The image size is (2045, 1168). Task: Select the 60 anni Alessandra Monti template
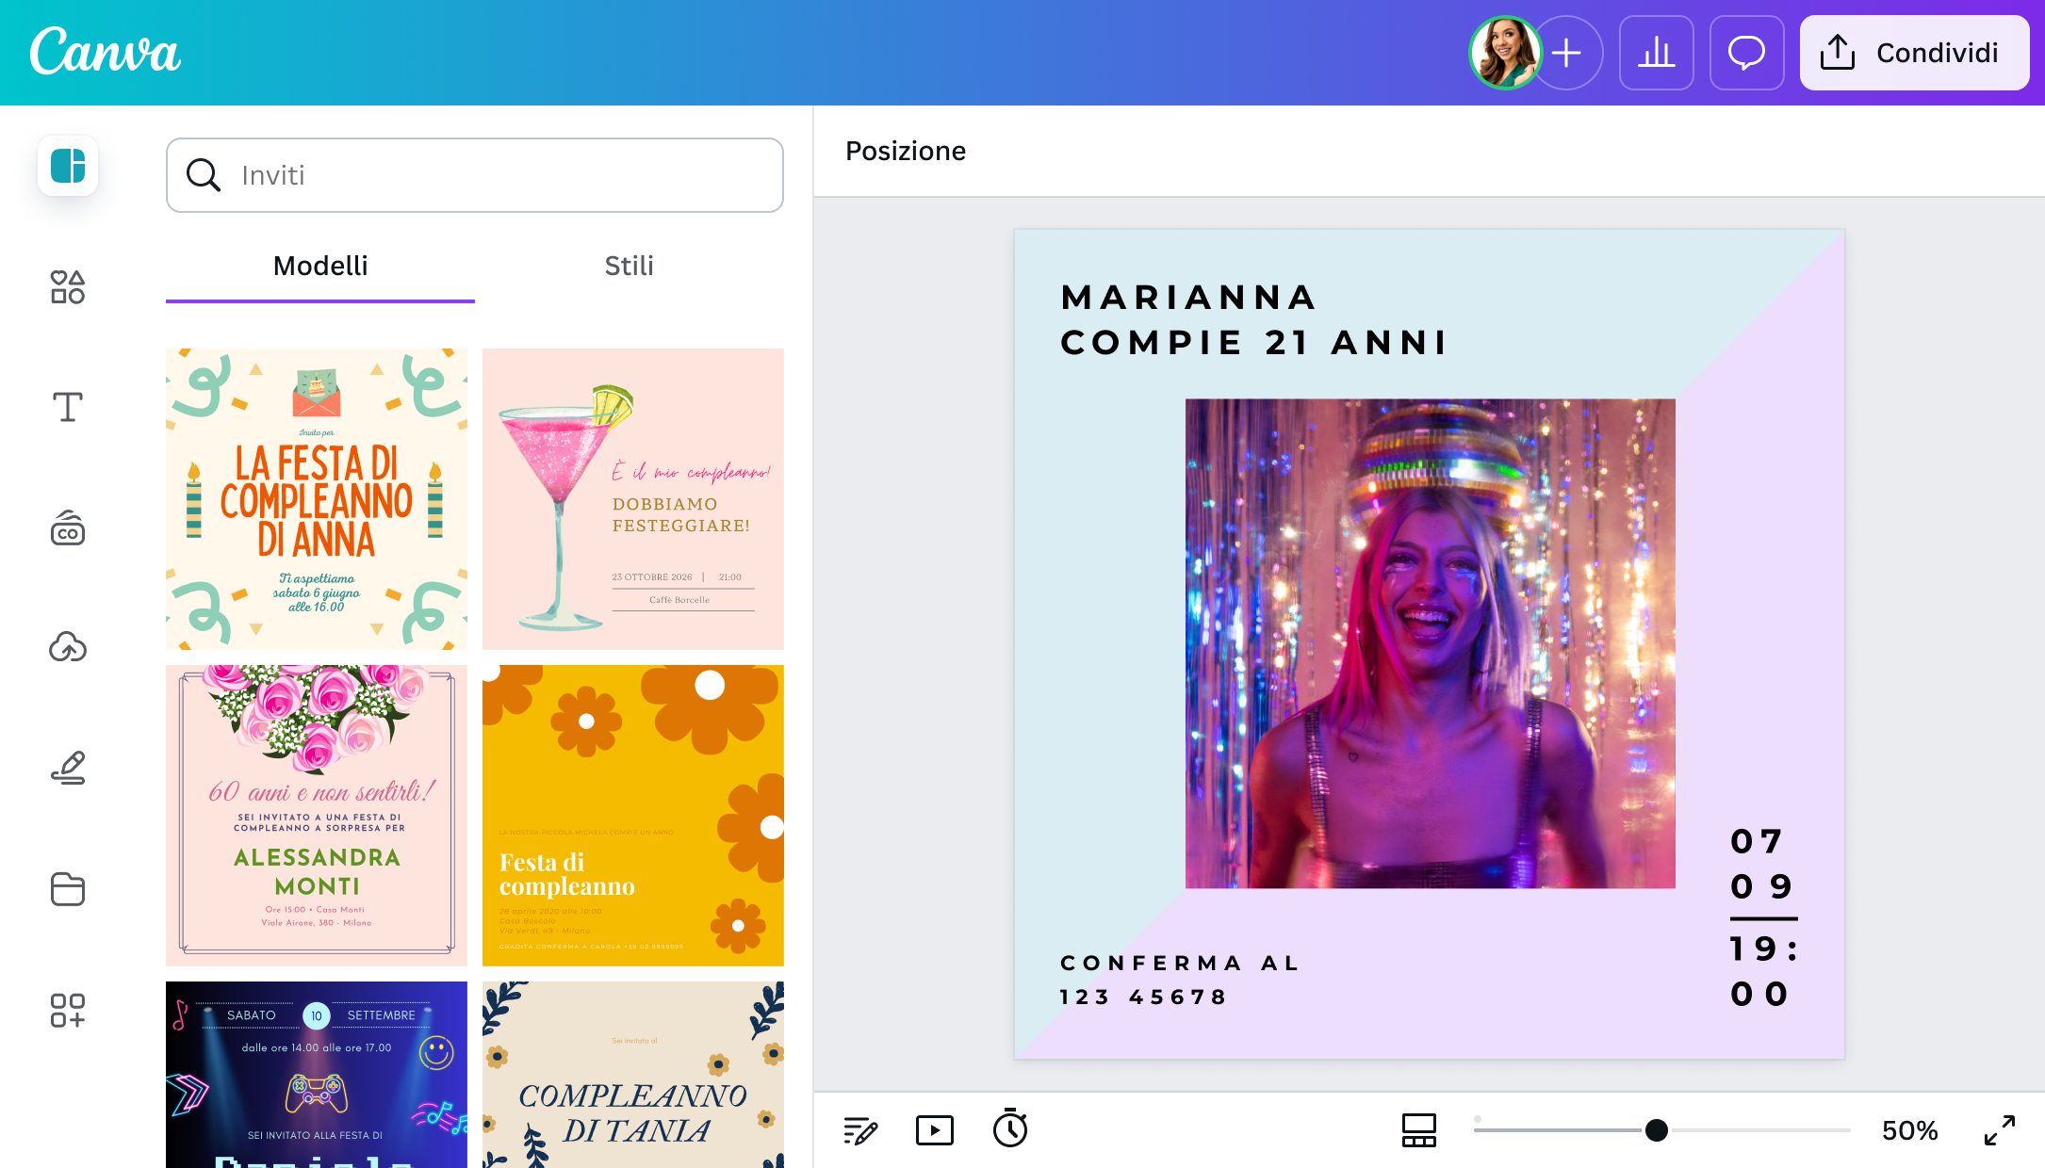click(x=317, y=816)
